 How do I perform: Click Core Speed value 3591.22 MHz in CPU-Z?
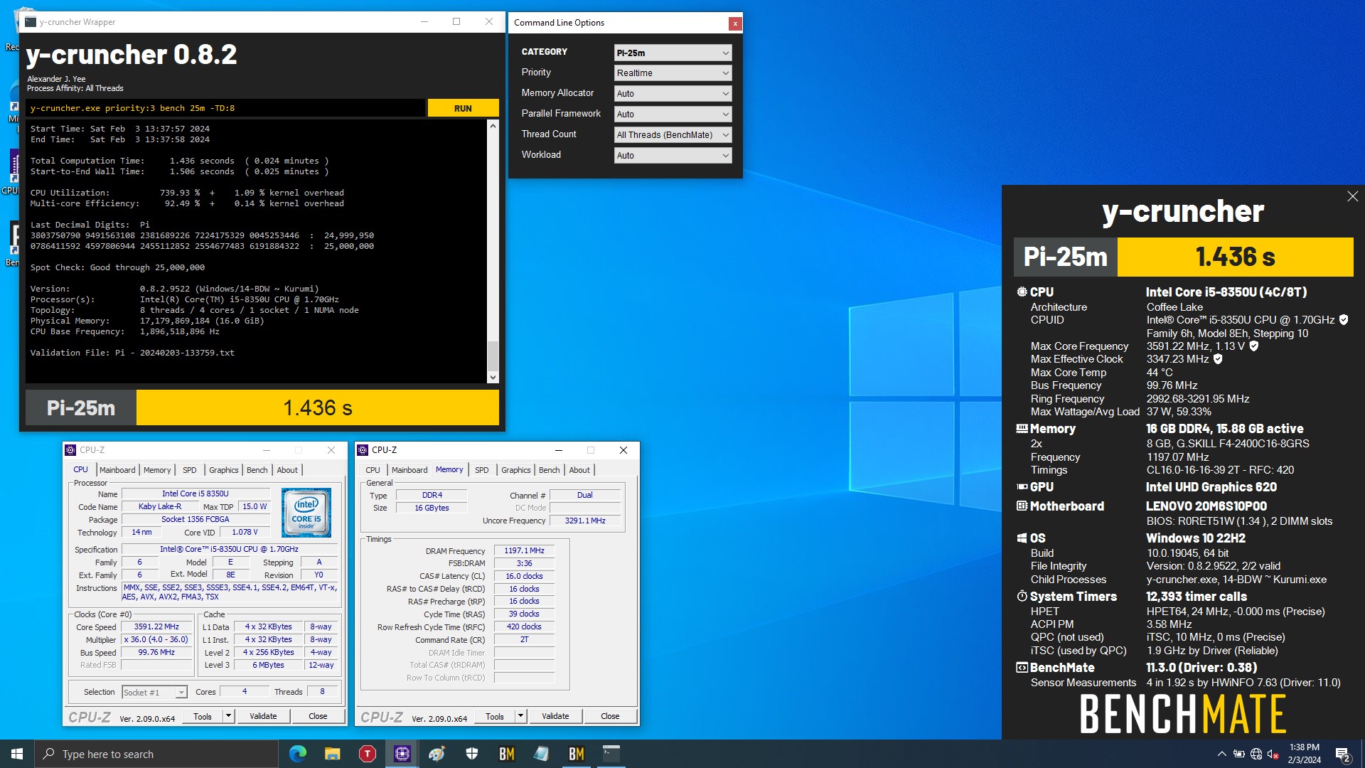pyautogui.click(x=156, y=626)
